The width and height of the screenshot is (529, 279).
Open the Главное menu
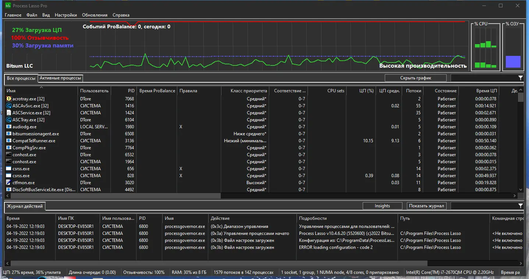point(13,15)
